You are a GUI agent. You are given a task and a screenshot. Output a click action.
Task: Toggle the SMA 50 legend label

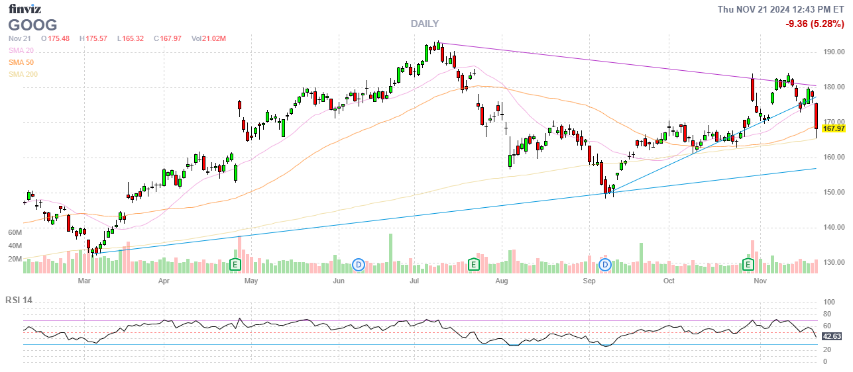pos(22,62)
